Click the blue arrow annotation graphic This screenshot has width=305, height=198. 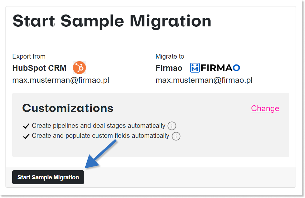tap(101, 154)
